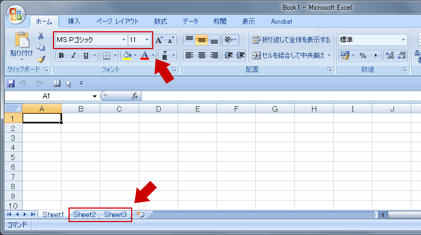Save workbook from quick access toolbar
Viewport: 421px width, 235px height.
[x=11, y=84]
